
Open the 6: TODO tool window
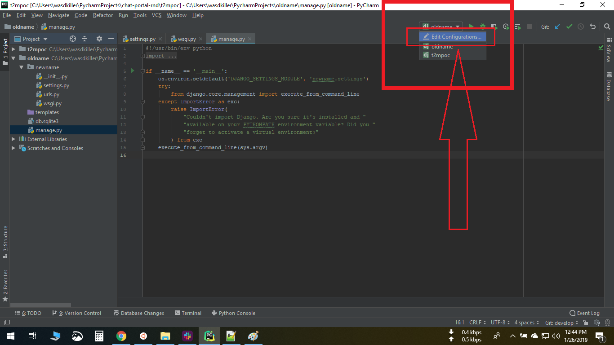tap(28, 313)
